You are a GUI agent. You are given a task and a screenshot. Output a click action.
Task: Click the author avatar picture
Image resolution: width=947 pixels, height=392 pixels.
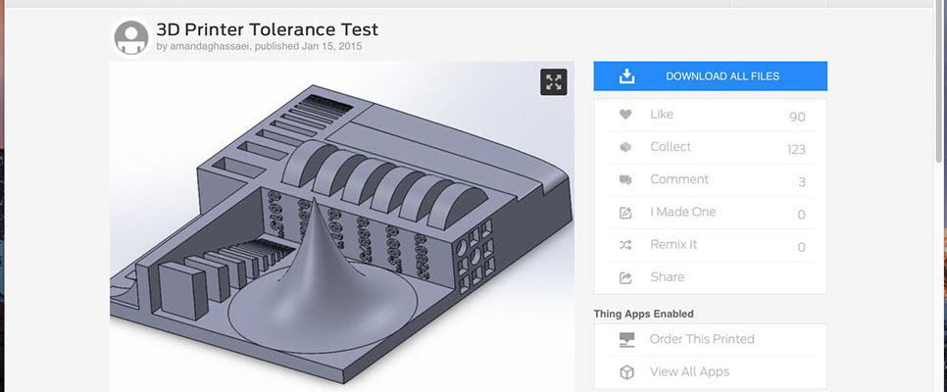(x=131, y=37)
